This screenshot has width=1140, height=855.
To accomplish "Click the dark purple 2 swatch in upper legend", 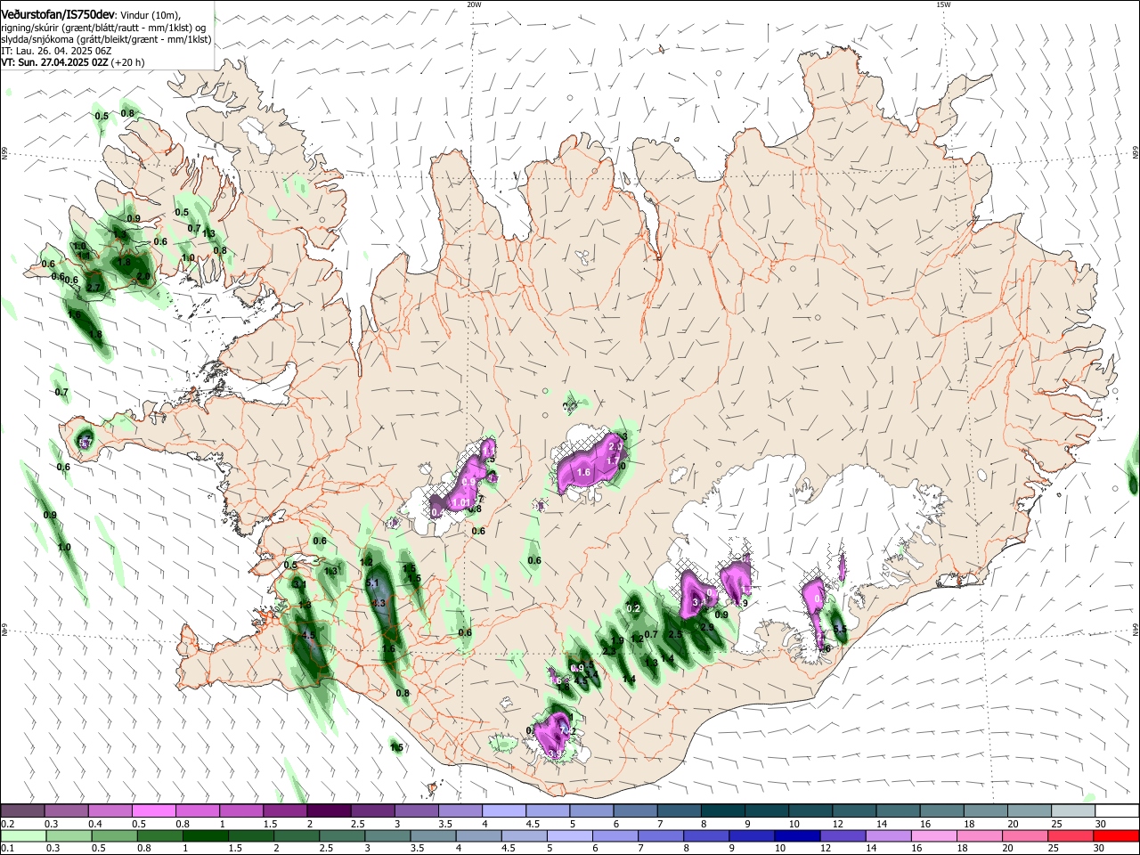I will [x=328, y=811].
